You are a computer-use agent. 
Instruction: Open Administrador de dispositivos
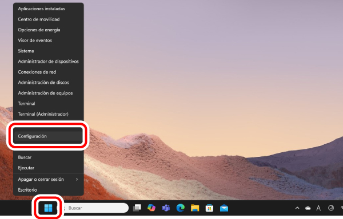(x=49, y=62)
